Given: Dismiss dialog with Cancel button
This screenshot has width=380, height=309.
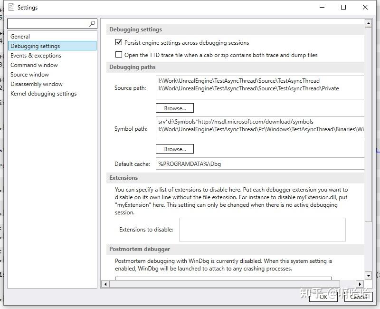Looking at the screenshot, I should [x=359, y=297].
